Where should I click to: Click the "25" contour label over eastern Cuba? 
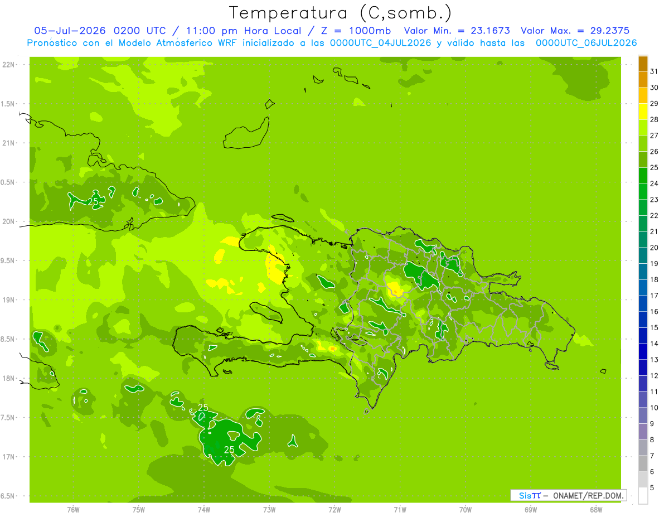(x=94, y=201)
